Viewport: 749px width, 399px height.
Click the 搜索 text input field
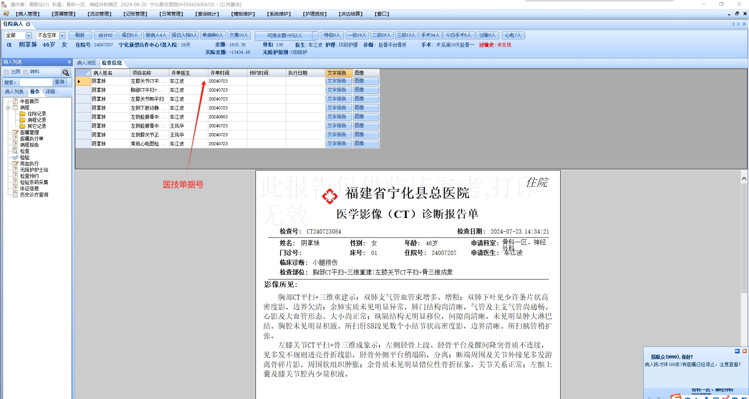click(36, 82)
